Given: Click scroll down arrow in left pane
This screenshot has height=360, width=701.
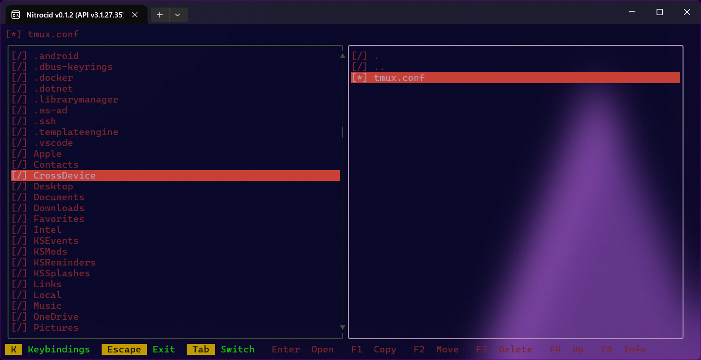Looking at the screenshot, I should click(343, 327).
